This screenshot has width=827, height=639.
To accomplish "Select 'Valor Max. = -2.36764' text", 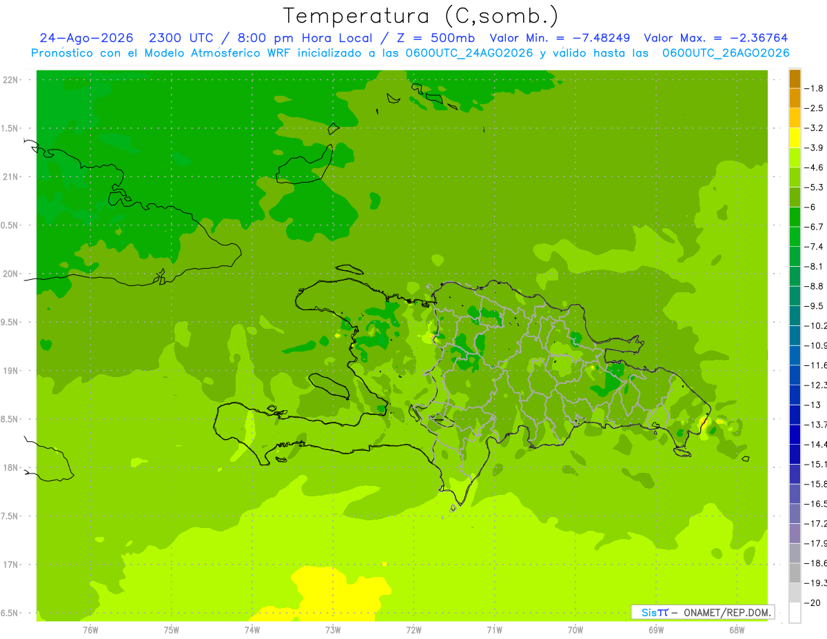I will [715, 38].
